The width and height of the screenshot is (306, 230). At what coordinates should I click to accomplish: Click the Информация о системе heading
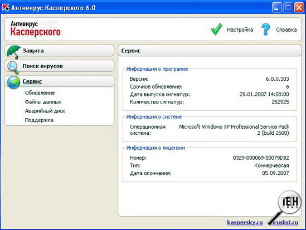(x=154, y=117)
